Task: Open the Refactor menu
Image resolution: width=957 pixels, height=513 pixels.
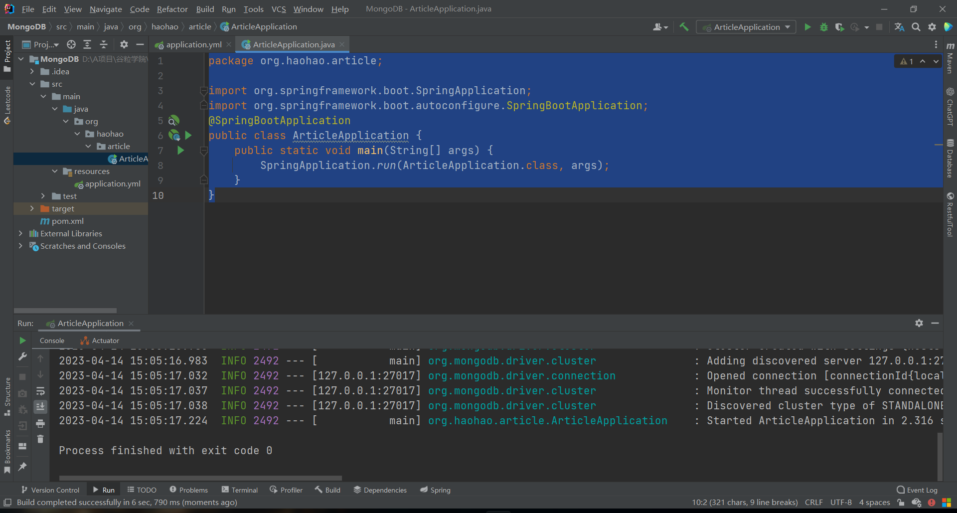Action: click(172, 9)
